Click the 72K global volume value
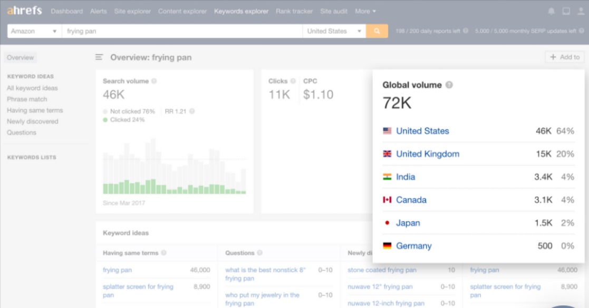The width and height of the screenshot is (589, 308). coord(397,103)
